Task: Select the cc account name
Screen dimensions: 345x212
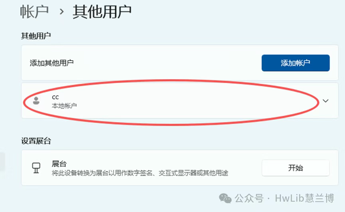Action: (x=55, y=97)
